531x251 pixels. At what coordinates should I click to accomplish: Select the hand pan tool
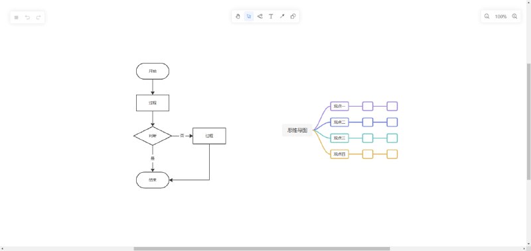[x=238, y=16]
